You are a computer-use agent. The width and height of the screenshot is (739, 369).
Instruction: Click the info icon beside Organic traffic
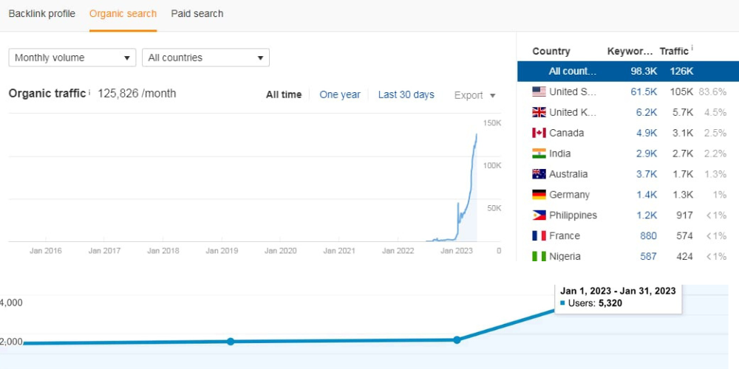tap(89, 92)
